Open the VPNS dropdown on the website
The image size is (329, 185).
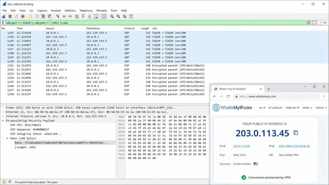(x=307, y=108)
